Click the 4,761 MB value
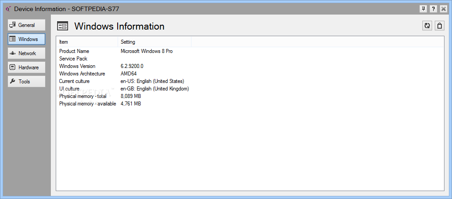The width and height of the screenshot is (452, 199). click(130, 104)
